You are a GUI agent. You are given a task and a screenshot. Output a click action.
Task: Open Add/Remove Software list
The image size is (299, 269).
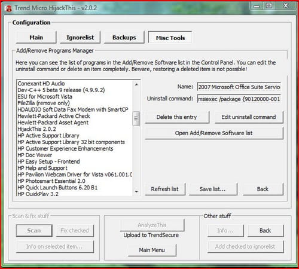click(x=214, y=133)
